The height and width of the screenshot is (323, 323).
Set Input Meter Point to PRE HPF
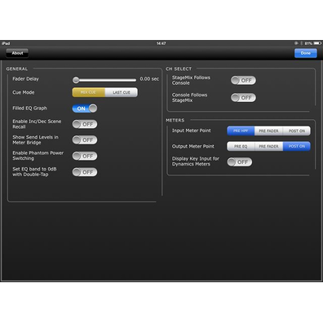(x=241, y=131)
